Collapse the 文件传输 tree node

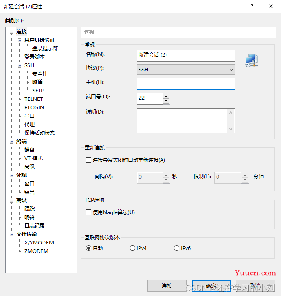tap(12, 234)
